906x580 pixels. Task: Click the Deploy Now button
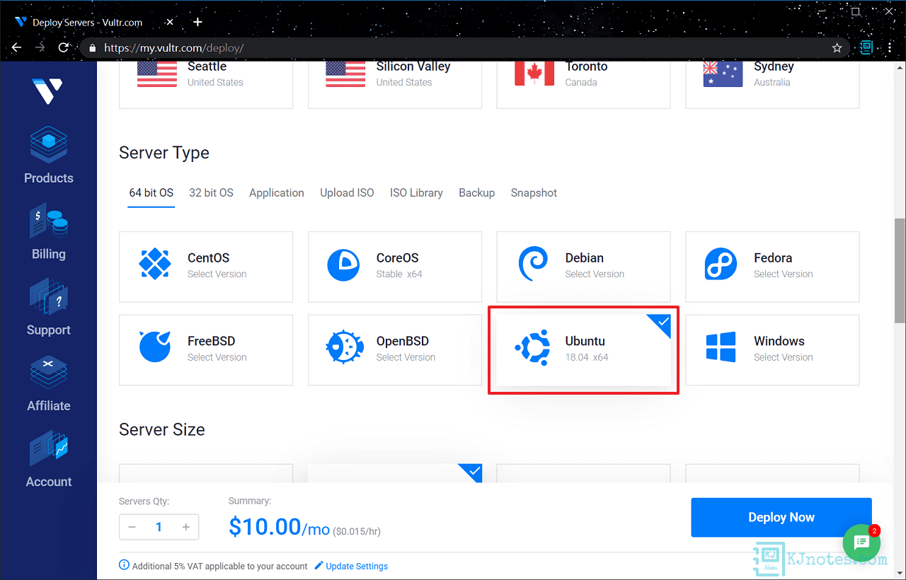pos(781,517)
